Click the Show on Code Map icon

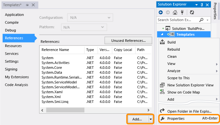[x=162, y=92]
